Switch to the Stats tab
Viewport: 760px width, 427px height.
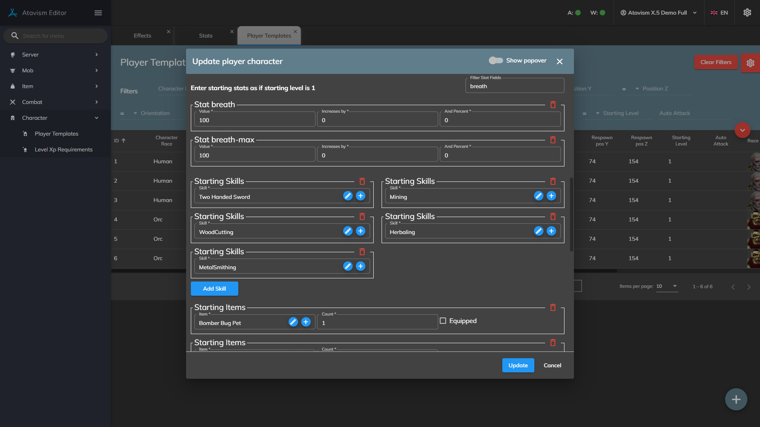pos(205,36)
